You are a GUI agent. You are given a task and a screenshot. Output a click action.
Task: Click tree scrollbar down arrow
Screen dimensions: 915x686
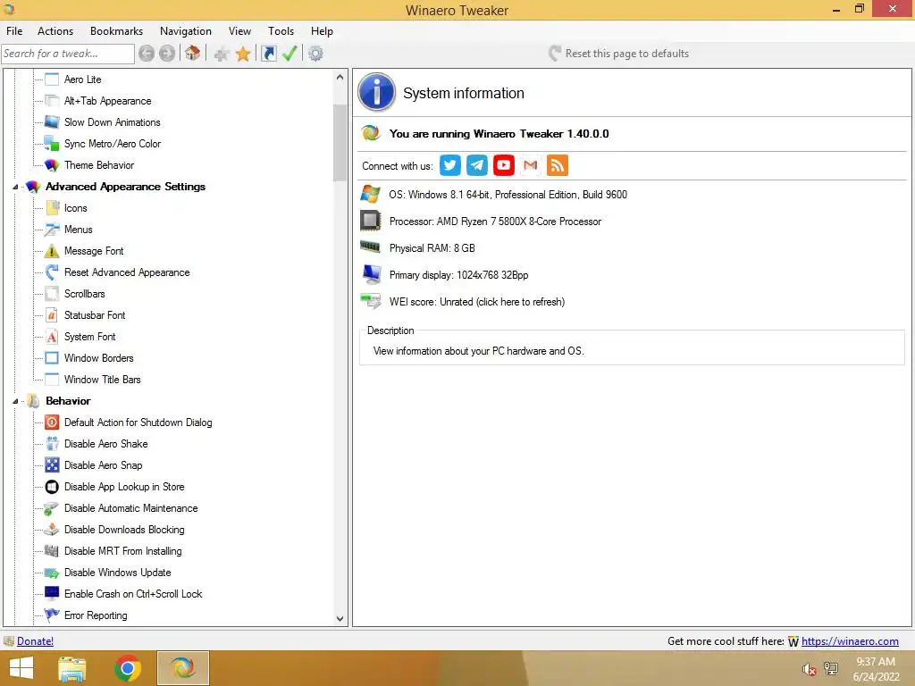pyautogui.click(x=340, y=619)
